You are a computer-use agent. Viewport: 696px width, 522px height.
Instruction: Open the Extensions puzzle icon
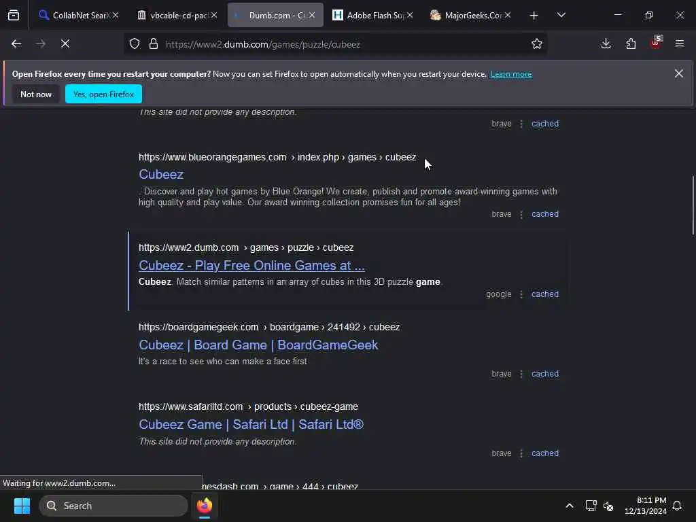coord(631,43)
